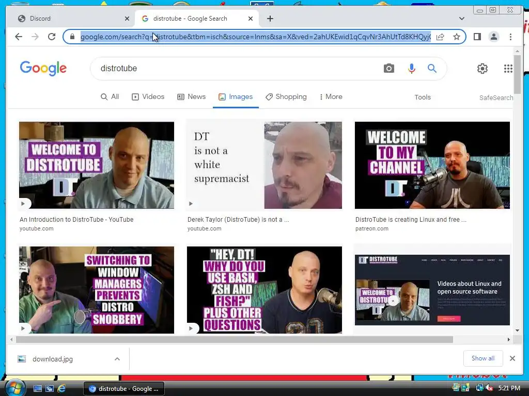Close the downloads bar
The image size is (529, 396).
click(512, 358)
